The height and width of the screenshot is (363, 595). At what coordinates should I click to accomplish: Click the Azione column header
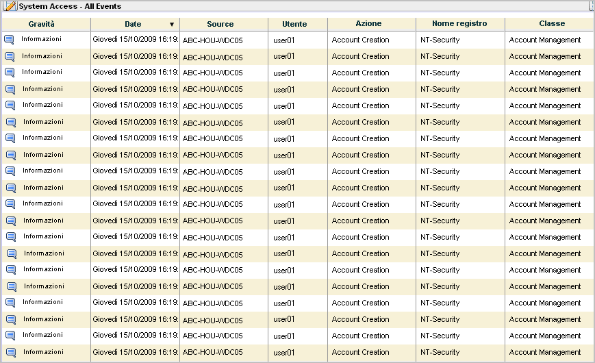pos(368,24)
